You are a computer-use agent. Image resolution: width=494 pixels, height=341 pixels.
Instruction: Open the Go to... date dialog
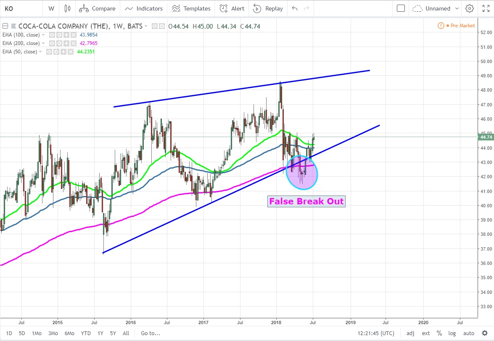click(x=151, y=333)
